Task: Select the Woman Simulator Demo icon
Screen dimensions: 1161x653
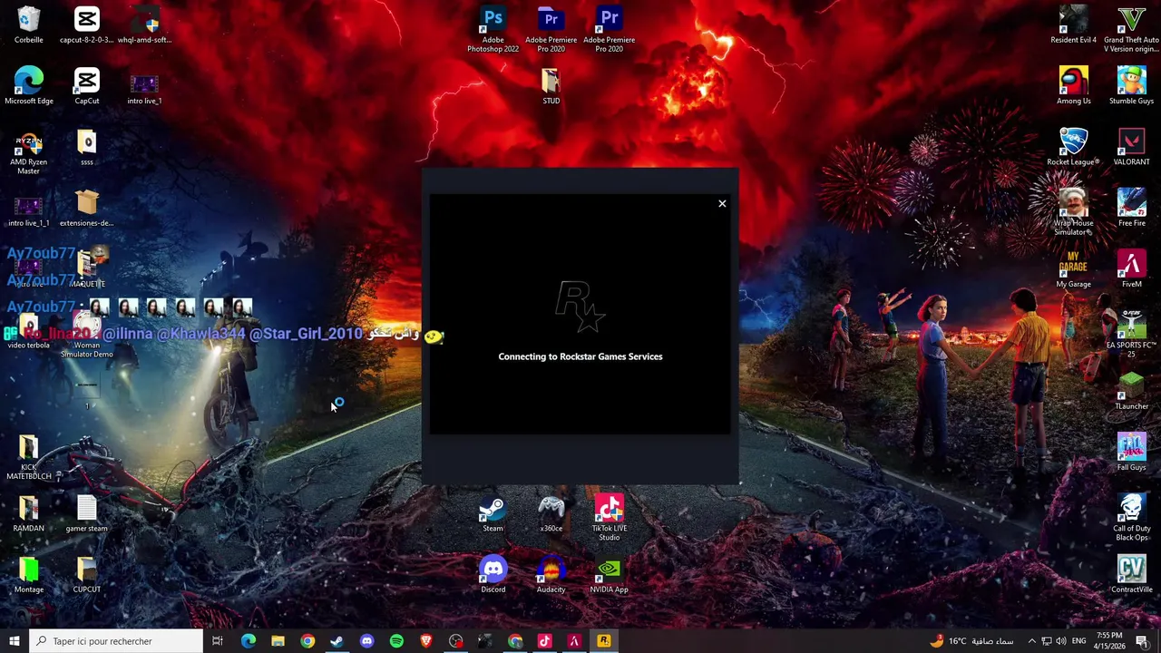Action: [x=86, y=335]
